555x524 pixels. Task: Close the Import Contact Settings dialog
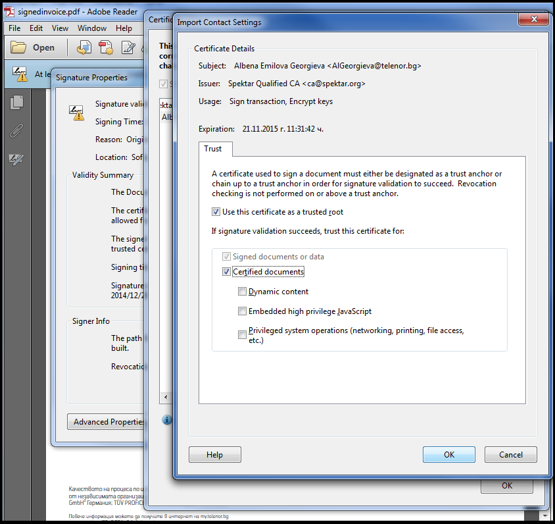coord(534,19)
